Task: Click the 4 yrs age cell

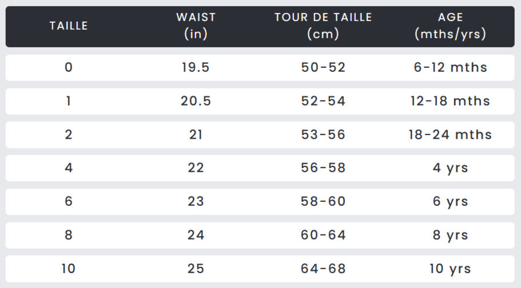Action: click(450, 168)
